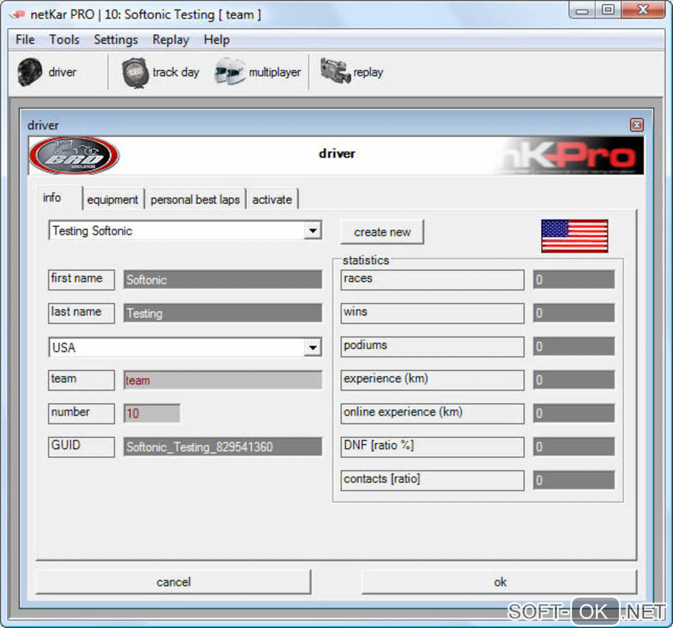The width and height of the screenshot is (673, 628).
Task: Expand the Testing Softonic driver dropdown
Action: (313, 231)
